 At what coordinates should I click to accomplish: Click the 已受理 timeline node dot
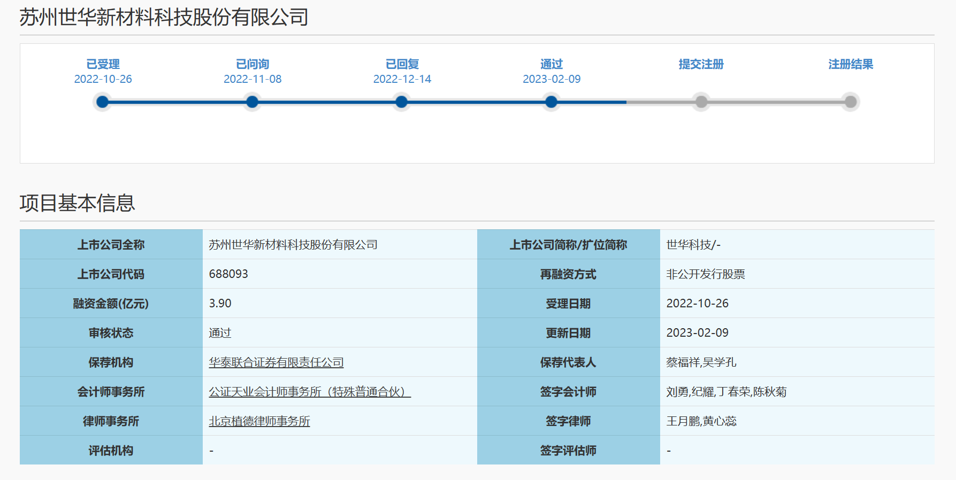tap(103, 102)
